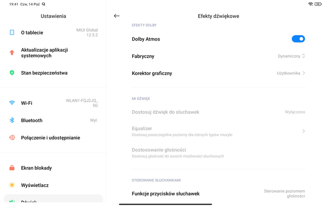Open the Fabryczny Dynamiczny preset dropdown
Screen dimensions: 331x207
291,56
